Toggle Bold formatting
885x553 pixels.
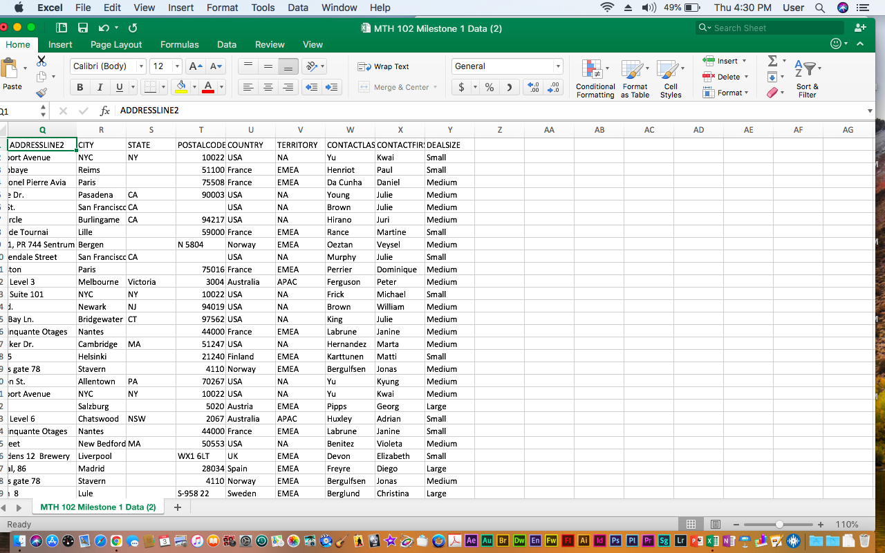tap(80, 87)
